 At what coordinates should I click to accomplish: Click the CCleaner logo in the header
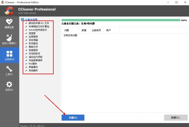pyautogui.click(x=9, y=11)
